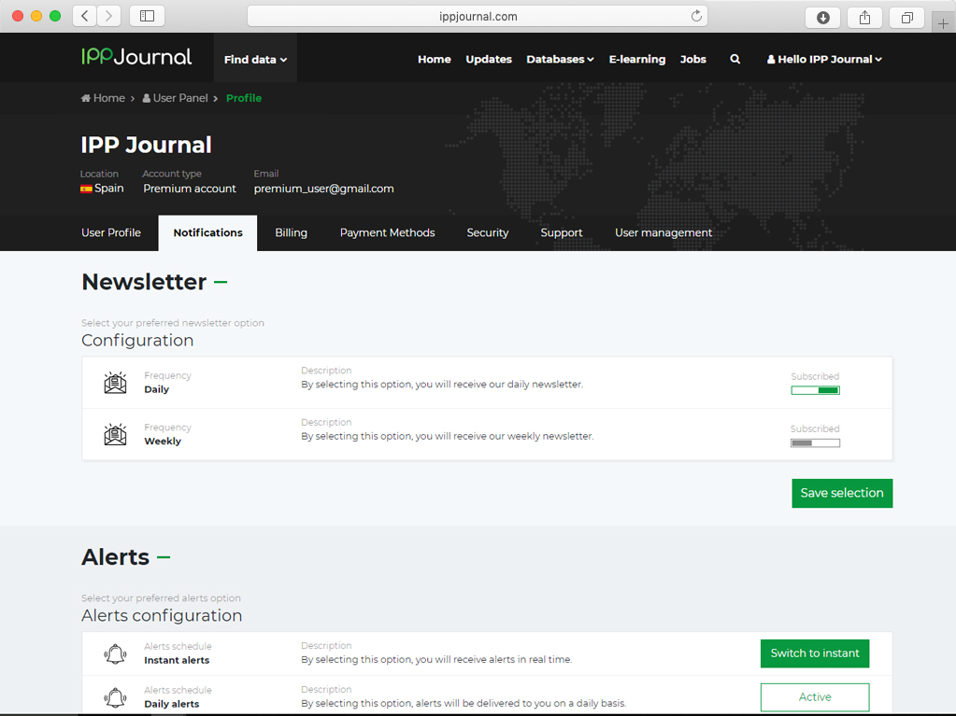Toggle the Weekly newsletter subscription switch
956x716 pixels.
(815, 442)
